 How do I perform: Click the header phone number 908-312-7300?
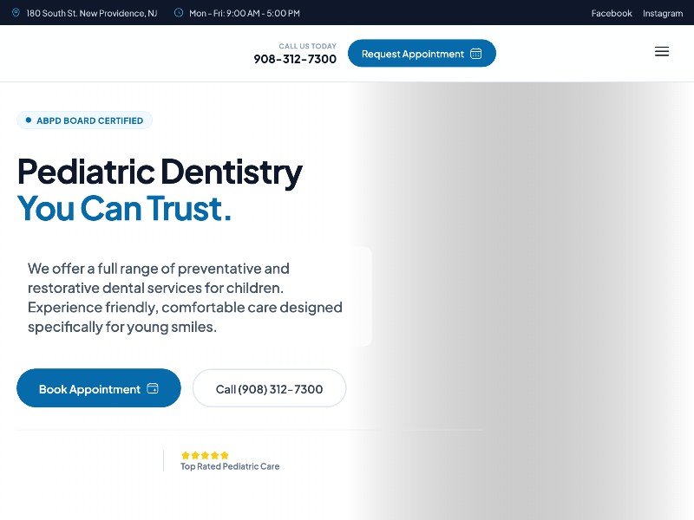click(295, 59)
